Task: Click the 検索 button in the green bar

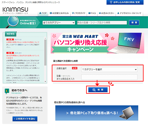Action: pyautogui.click(x=134, y=23)
